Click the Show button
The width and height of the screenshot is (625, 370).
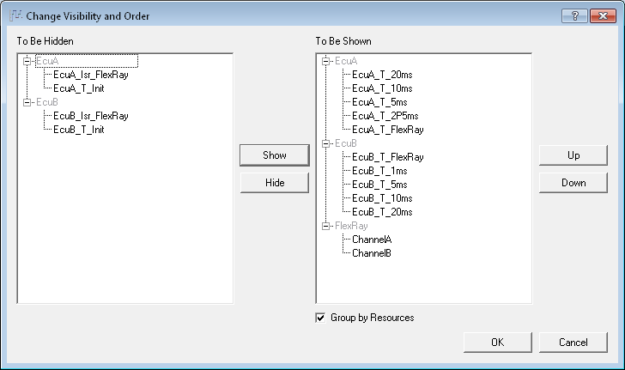click(275, 155)
